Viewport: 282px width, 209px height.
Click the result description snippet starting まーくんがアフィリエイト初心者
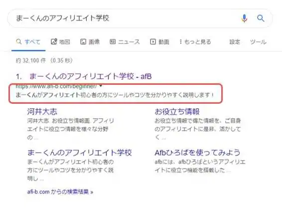click(115, 95)
